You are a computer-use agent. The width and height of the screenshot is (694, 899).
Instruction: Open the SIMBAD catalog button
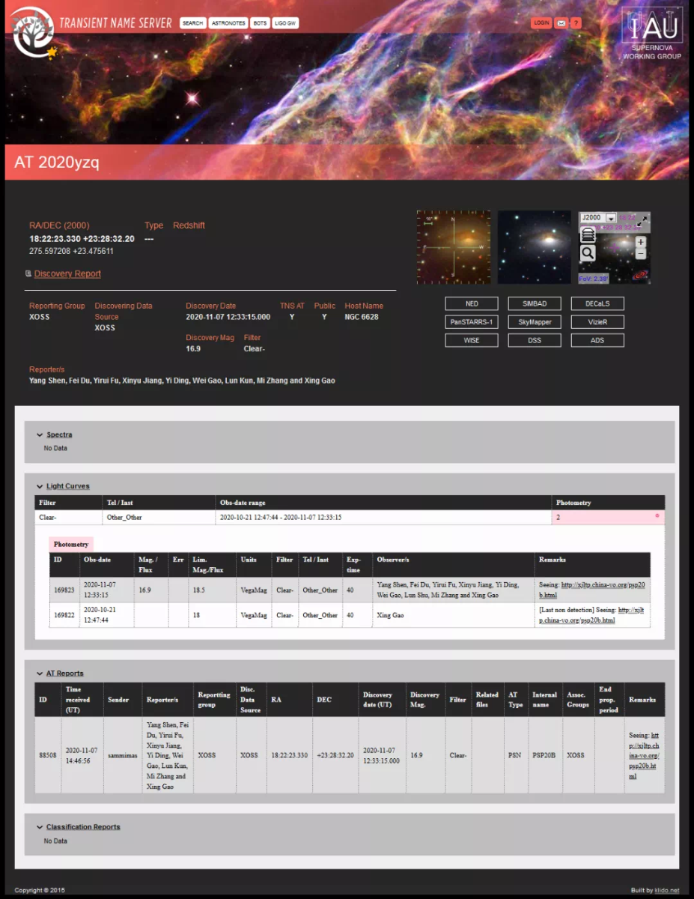[x=535, y=303]
